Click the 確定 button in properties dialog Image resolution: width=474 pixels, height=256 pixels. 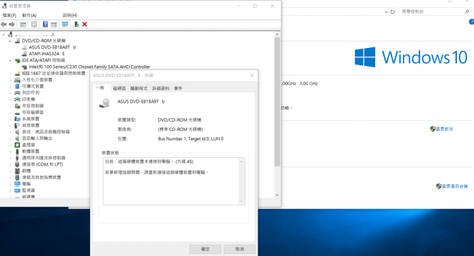point(205,249)
